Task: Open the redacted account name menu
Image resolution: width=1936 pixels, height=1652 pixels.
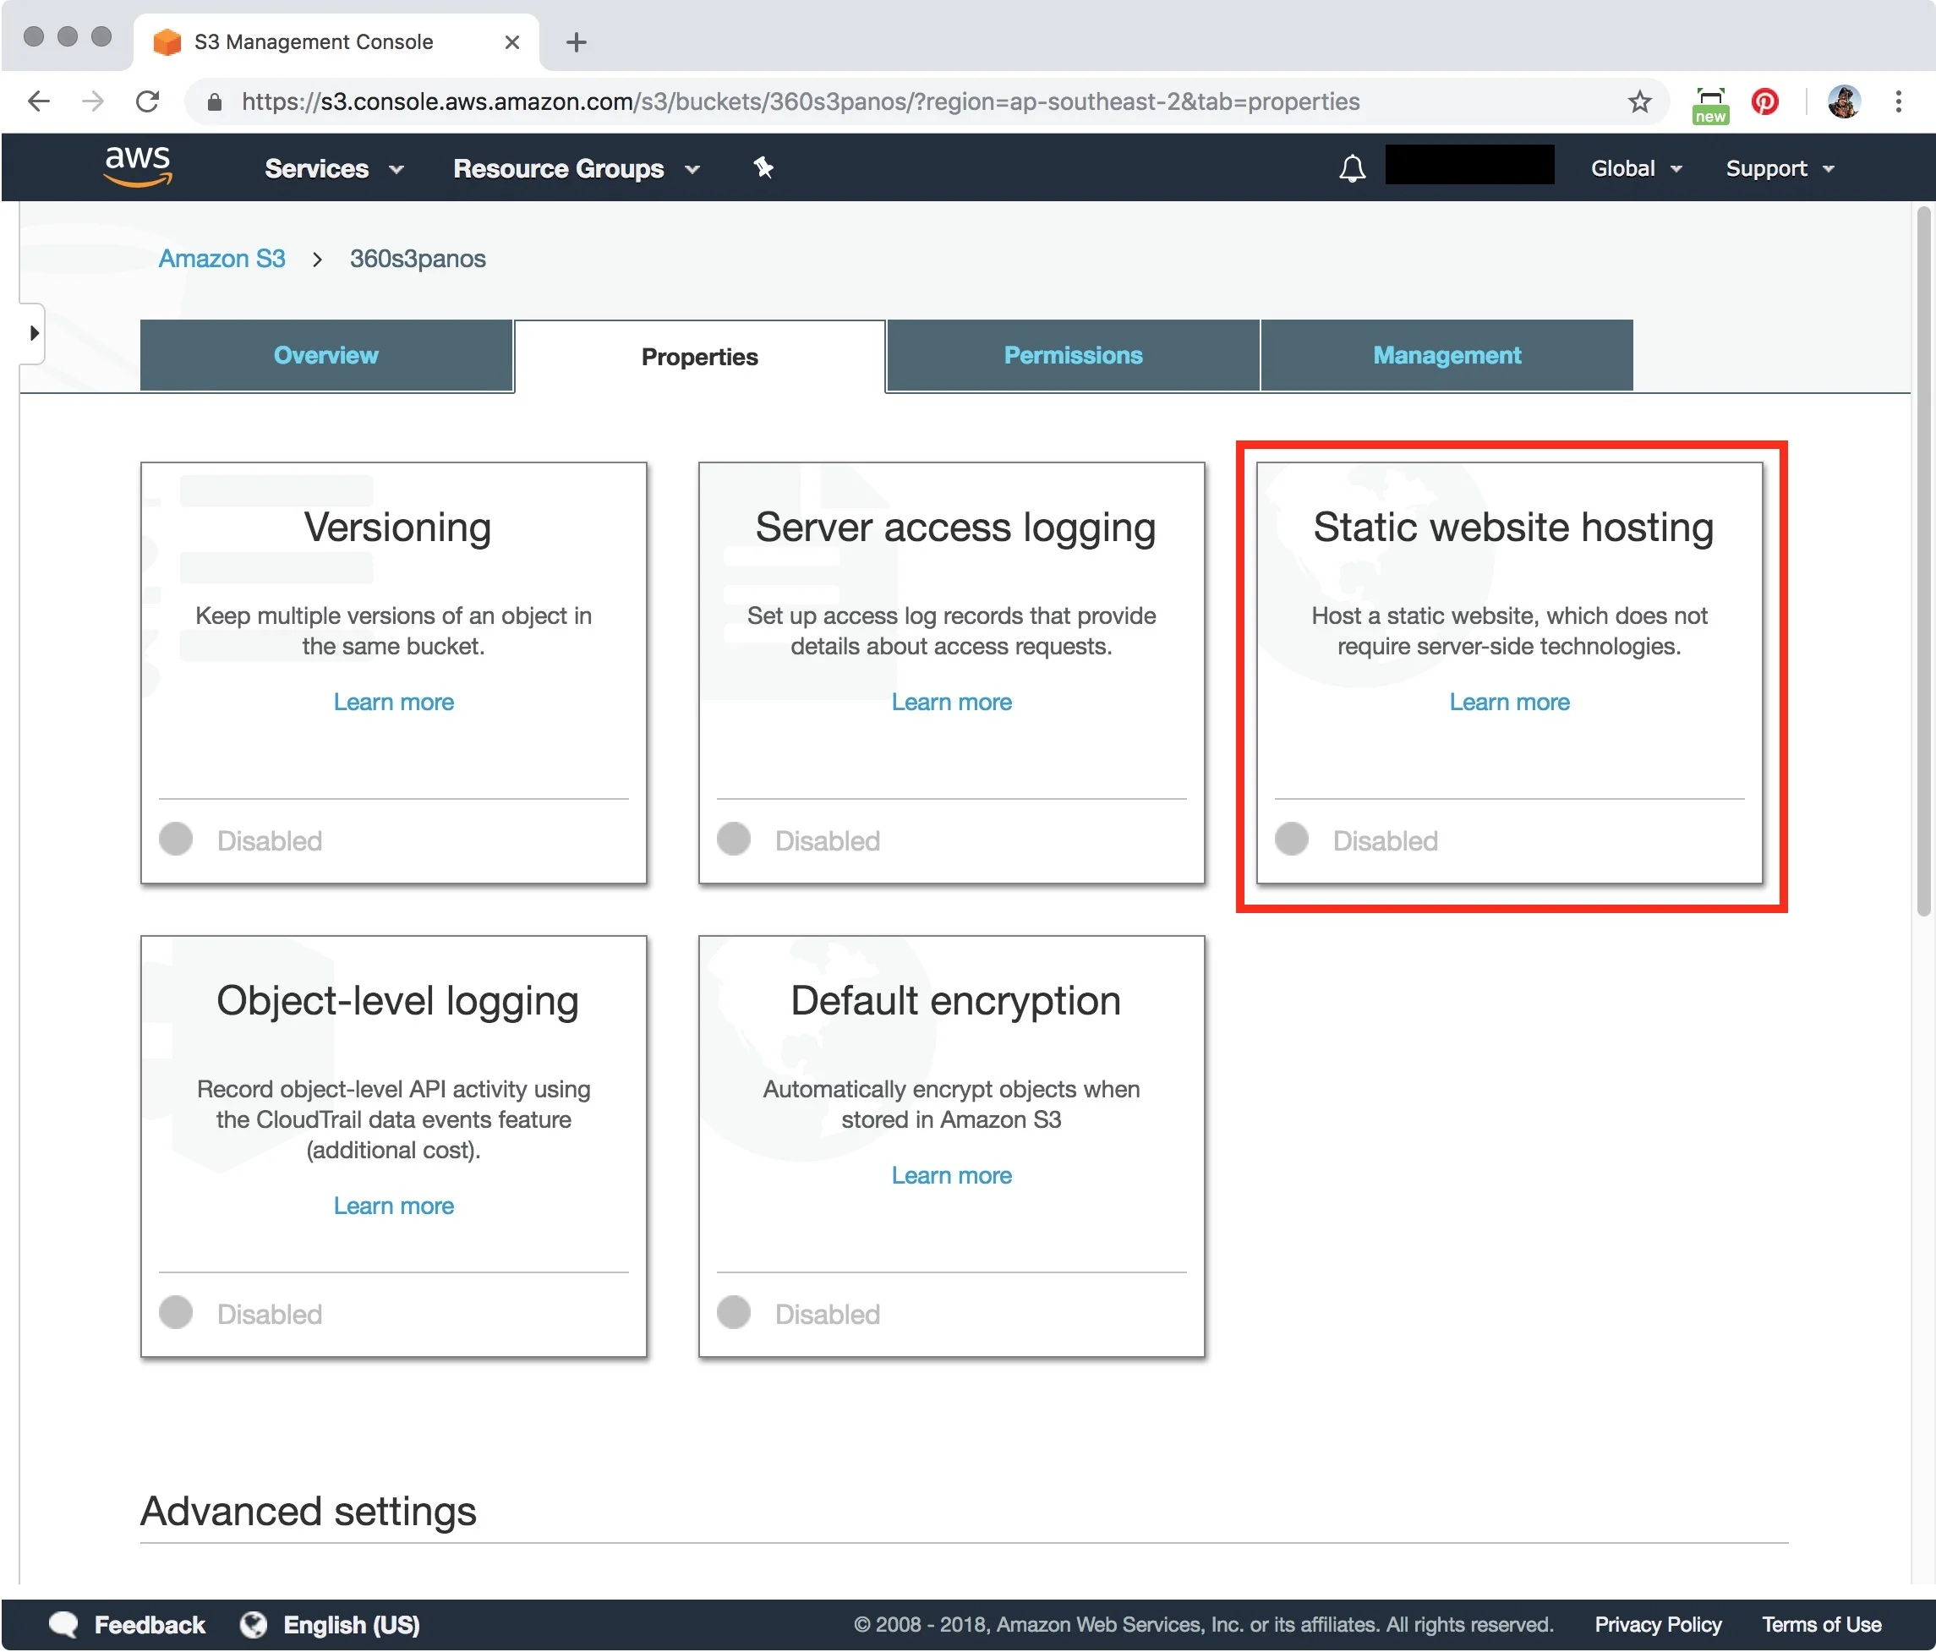Action: (1469, 166)
